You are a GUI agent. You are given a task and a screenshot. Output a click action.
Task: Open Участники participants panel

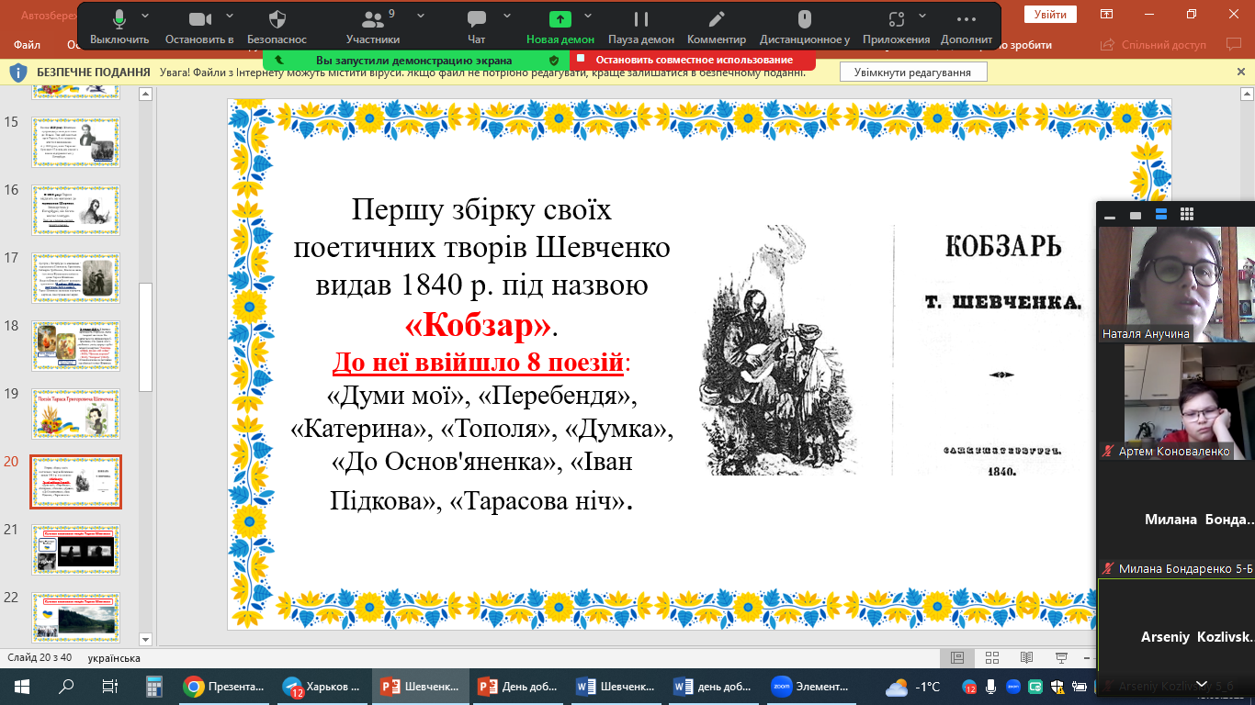(x=373, y=28)
